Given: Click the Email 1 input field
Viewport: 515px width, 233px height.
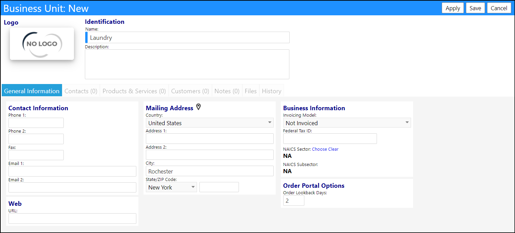Looking at the screenshot, I should 72,171.
